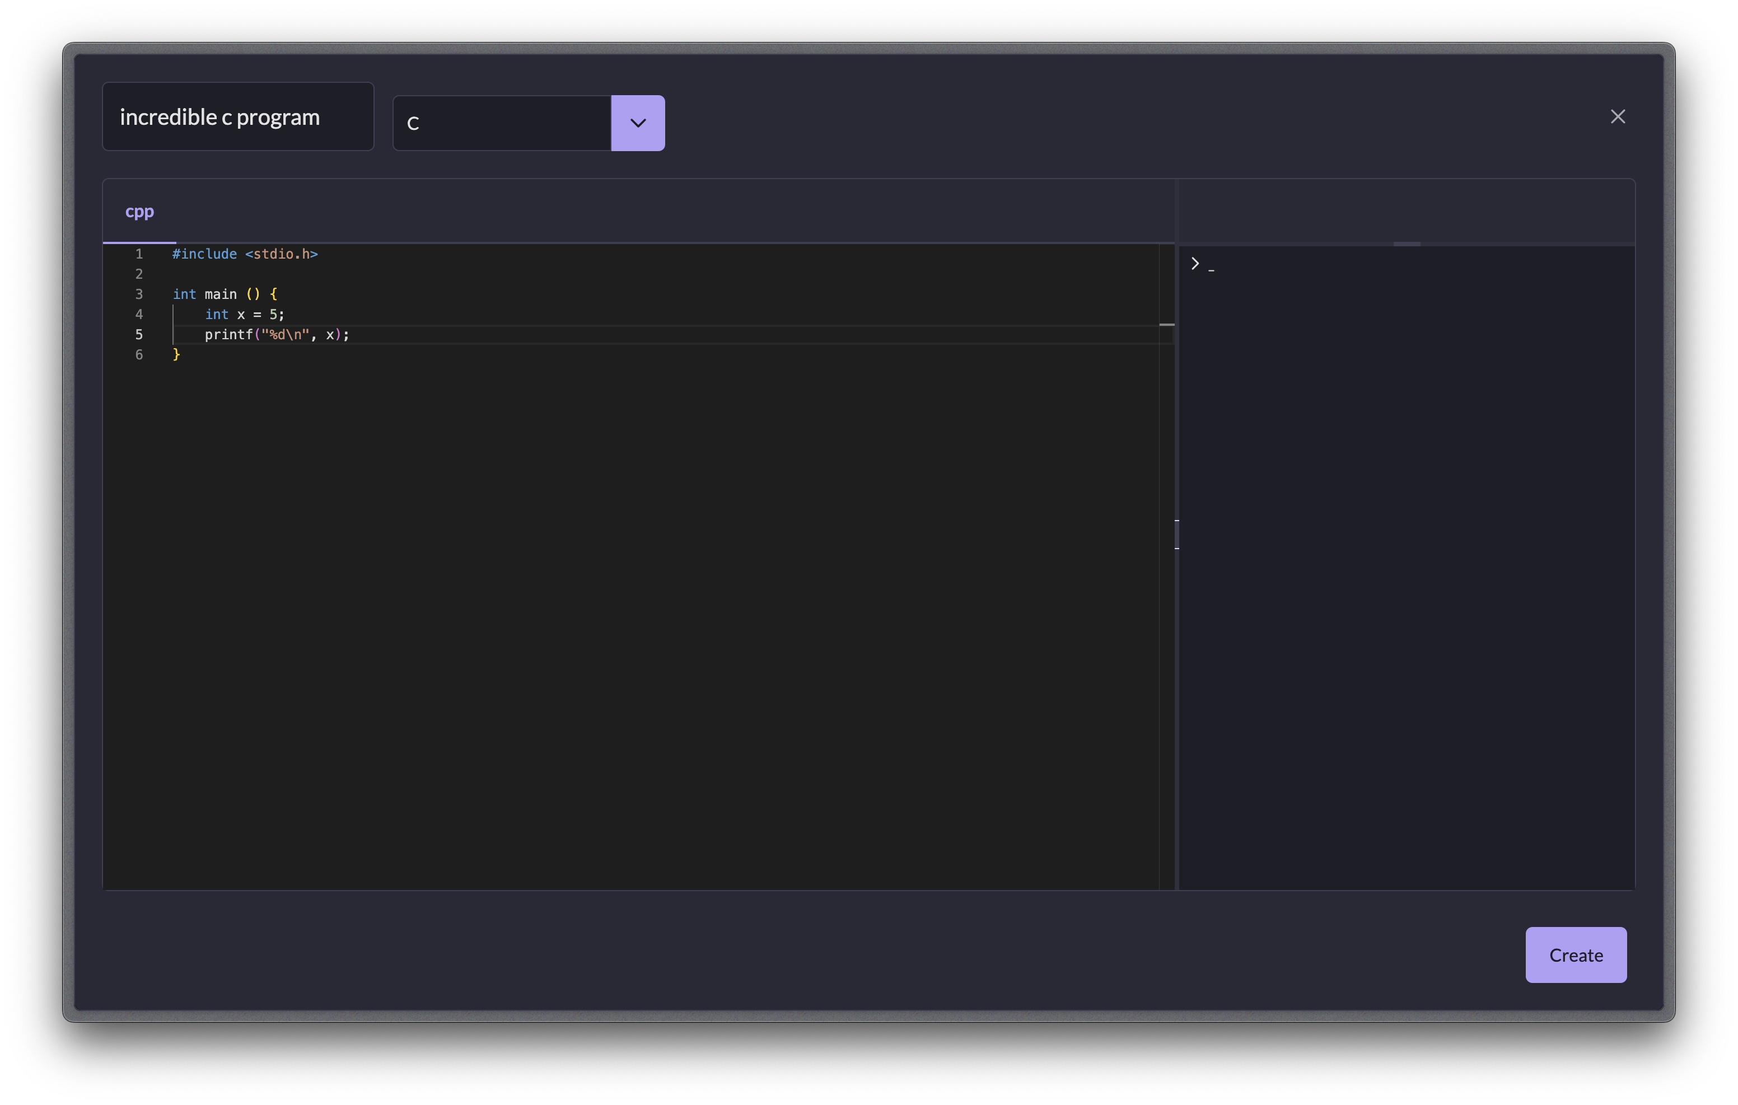
Task: Open the C language combo box
Action: coord(502,123)
